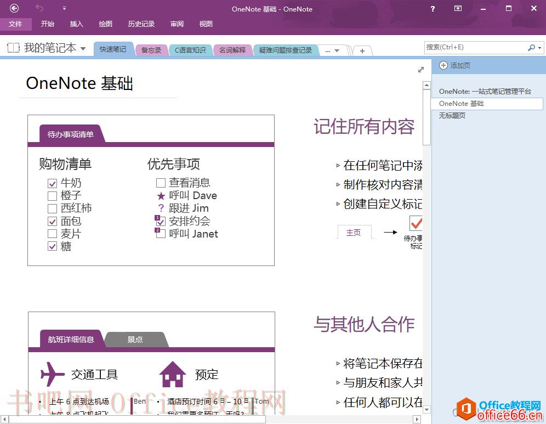Click the horizontal scrollbar right arrow

417,419
